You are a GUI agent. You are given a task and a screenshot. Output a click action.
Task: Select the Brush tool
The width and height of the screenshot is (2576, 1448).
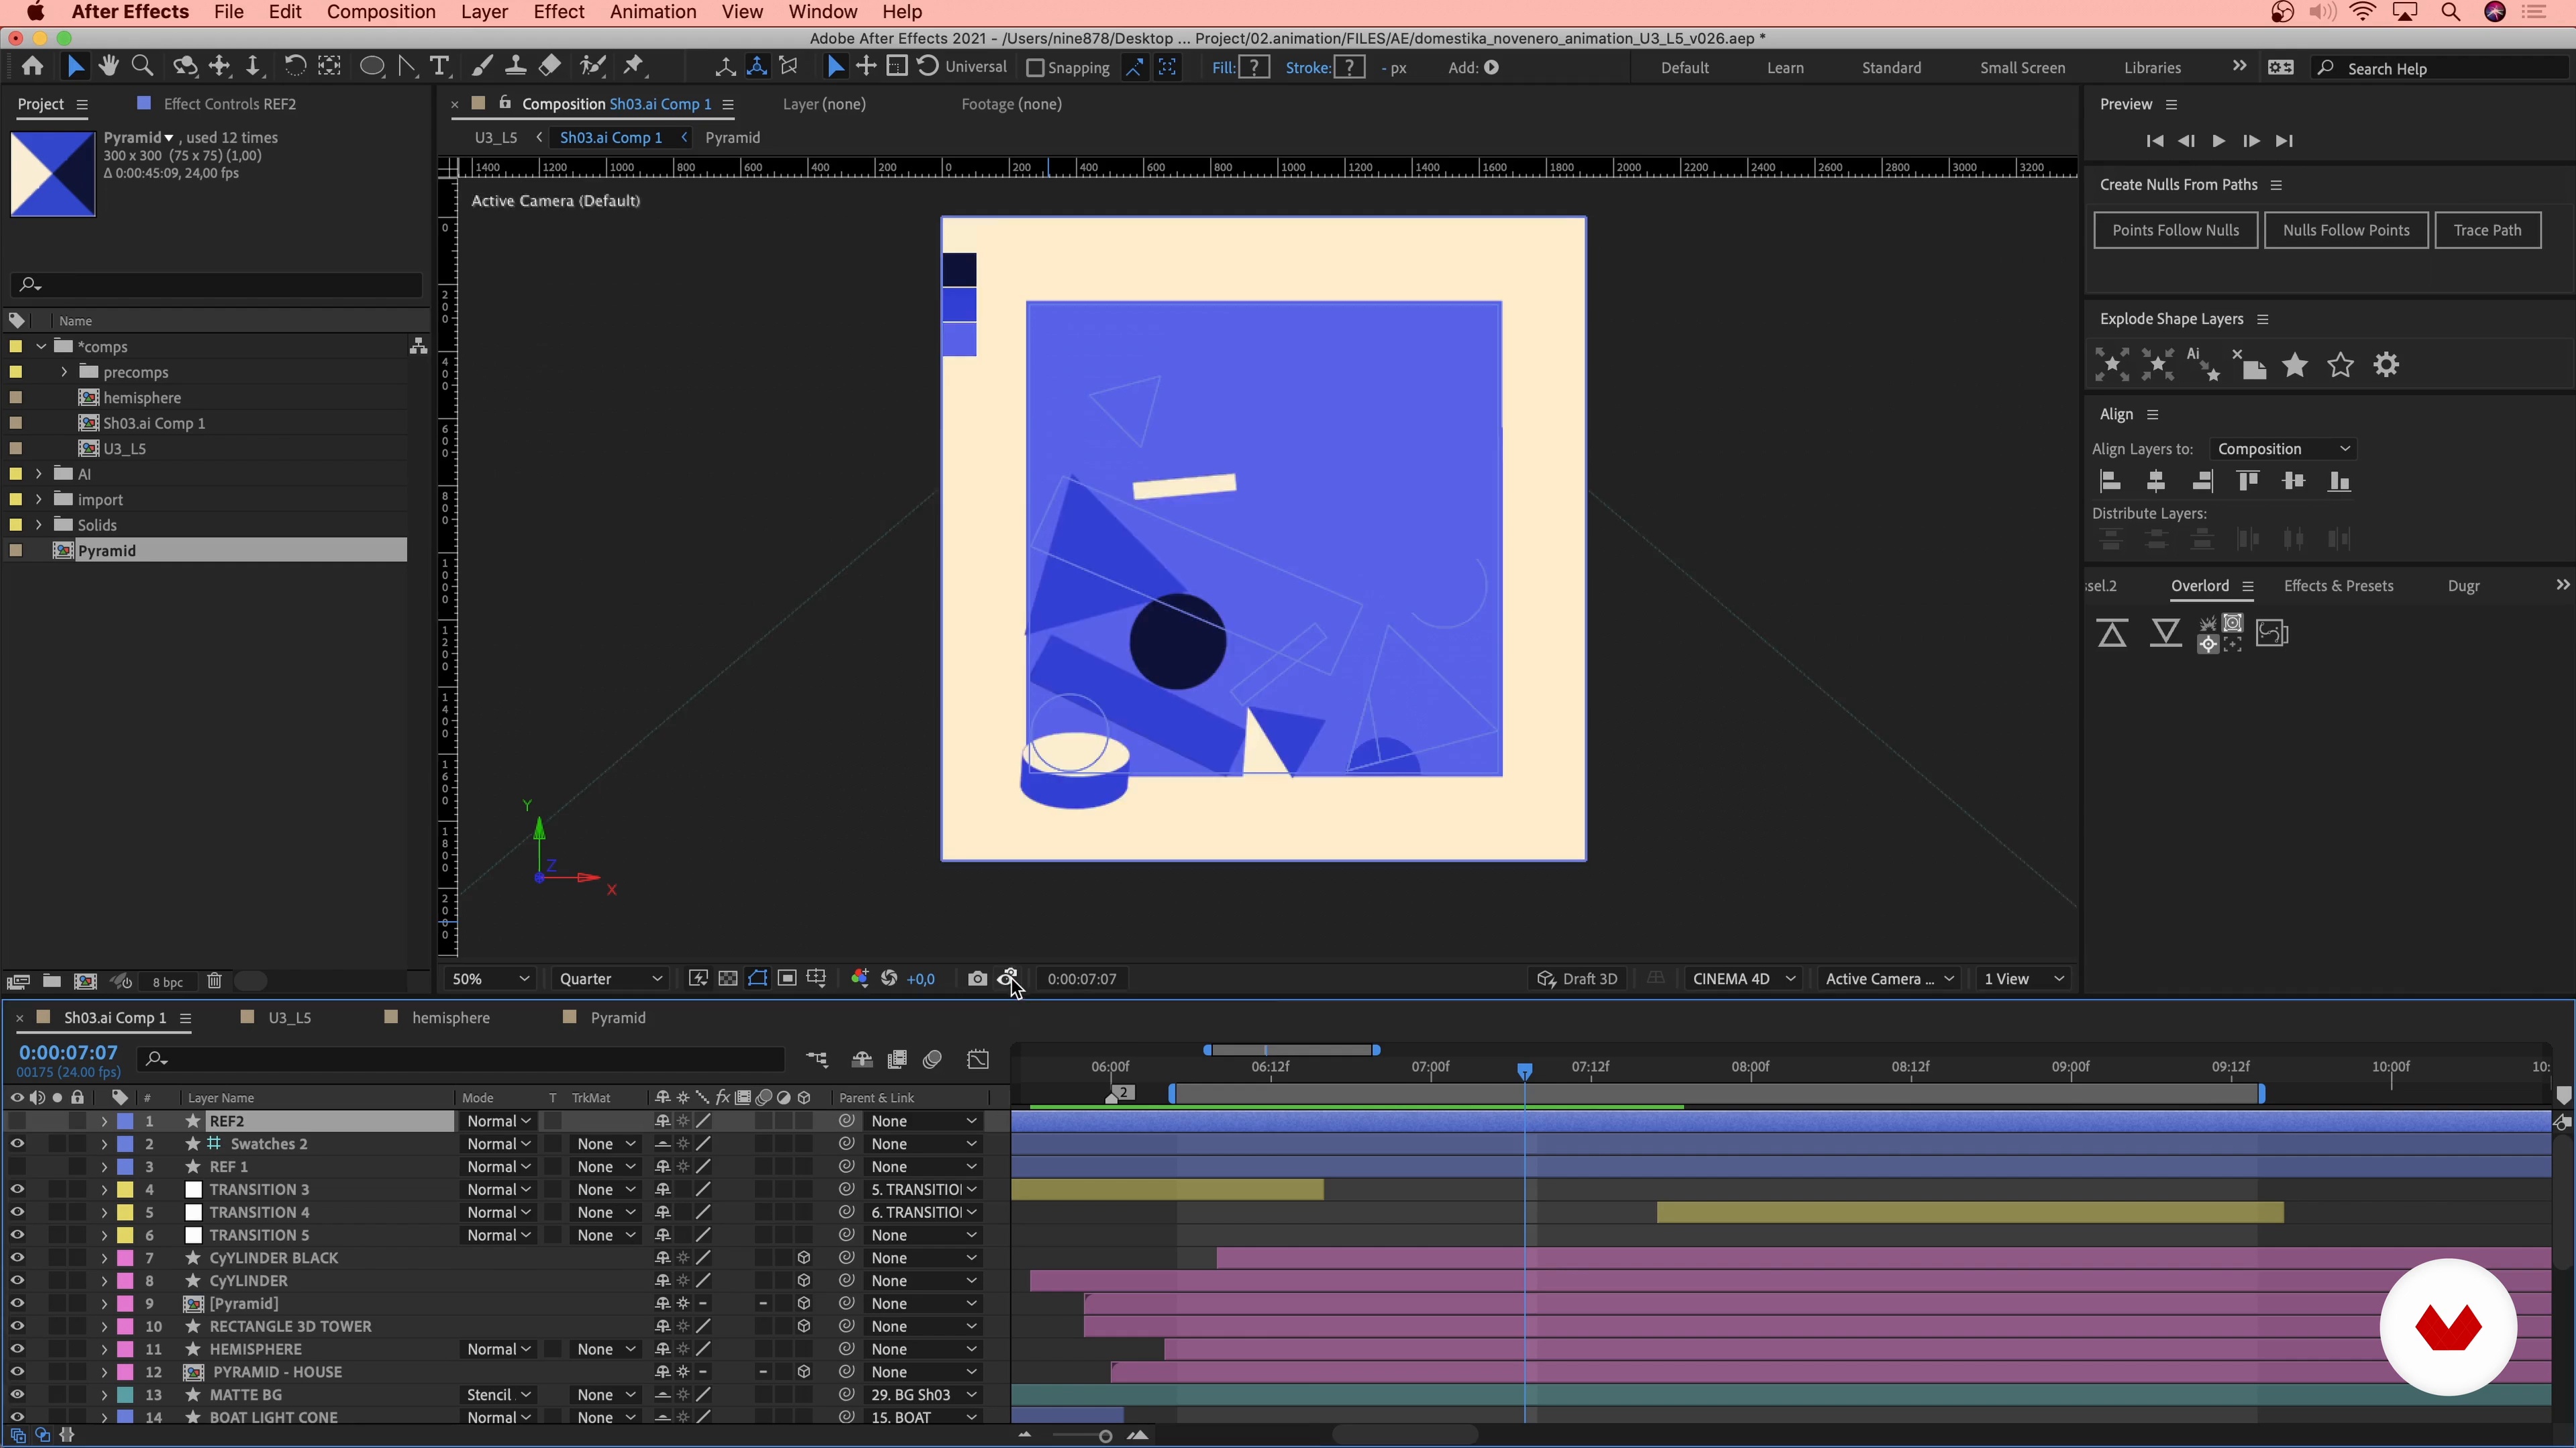coord(482,67)
